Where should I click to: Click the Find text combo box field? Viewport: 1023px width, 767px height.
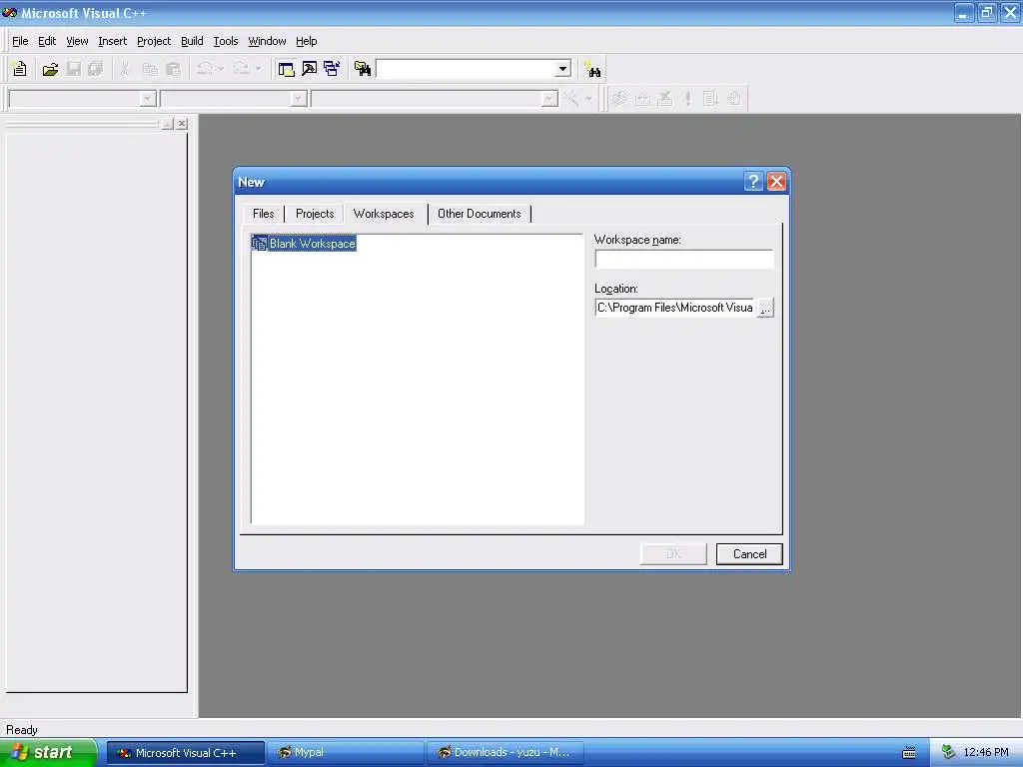pos(466,69)
